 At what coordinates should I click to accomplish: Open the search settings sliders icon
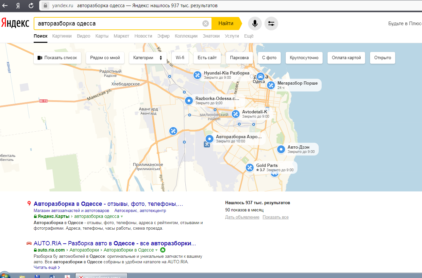pyautogui.click(x=271, y=24)
